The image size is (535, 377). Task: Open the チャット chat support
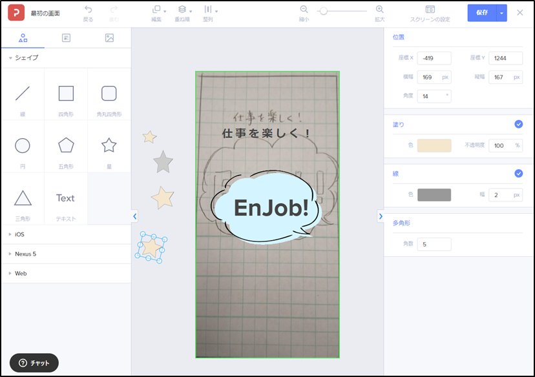(x=34, y=363)
